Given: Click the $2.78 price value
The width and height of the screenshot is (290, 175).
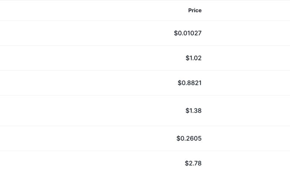Looking at the screenshot, I should point(193,163).
